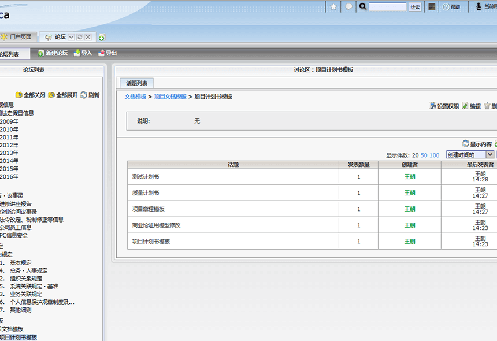
Task: Open the speech bubble messages icon
Action: tap(348, 7)
